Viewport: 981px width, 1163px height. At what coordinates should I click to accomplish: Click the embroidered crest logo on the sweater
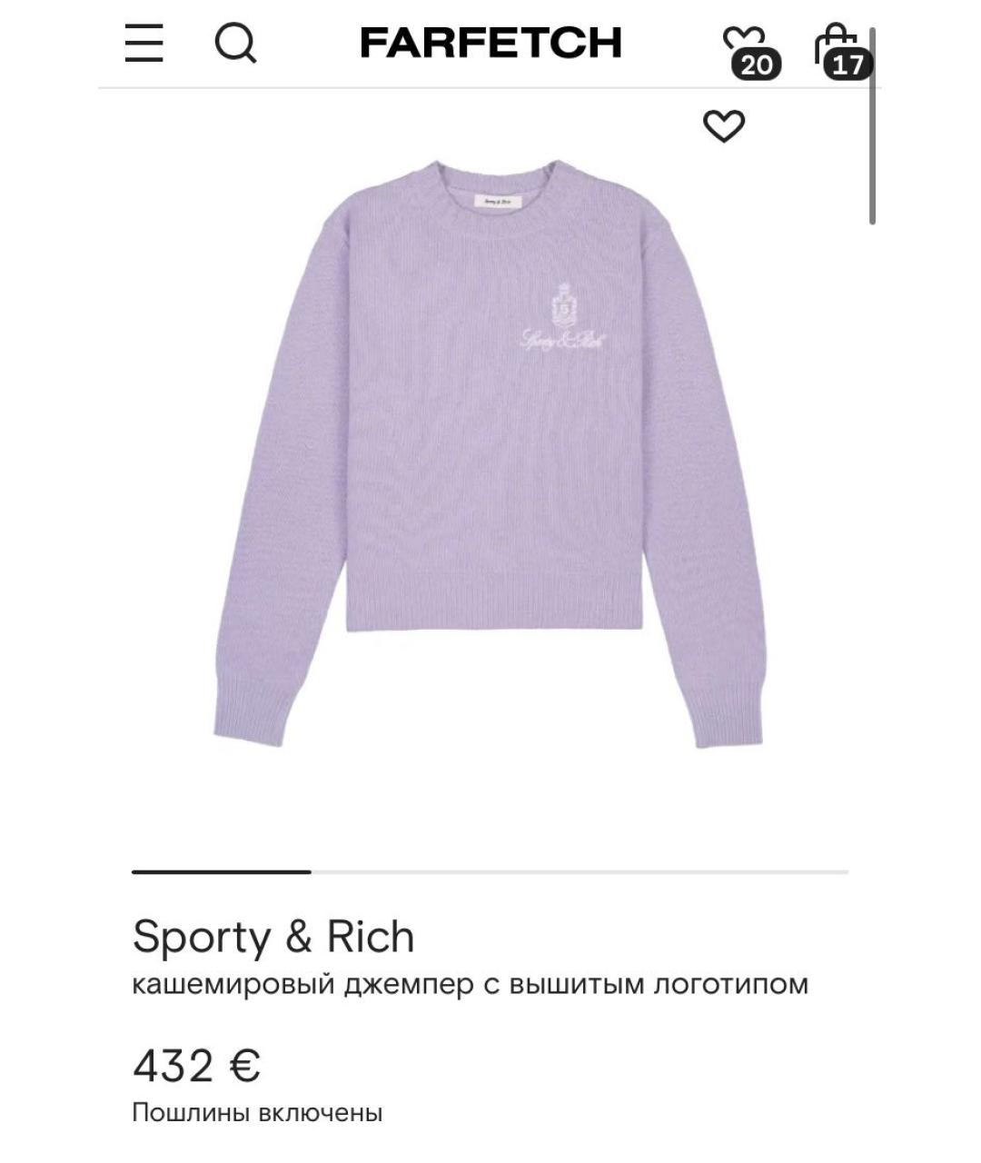[562, 319]
